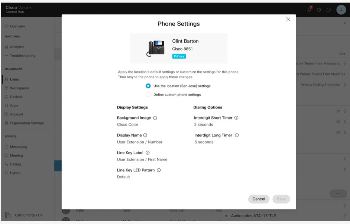Viewport: 350px width, 224px height.
Task: Select Define custom phone settings option
Action: tap(148, 95)
